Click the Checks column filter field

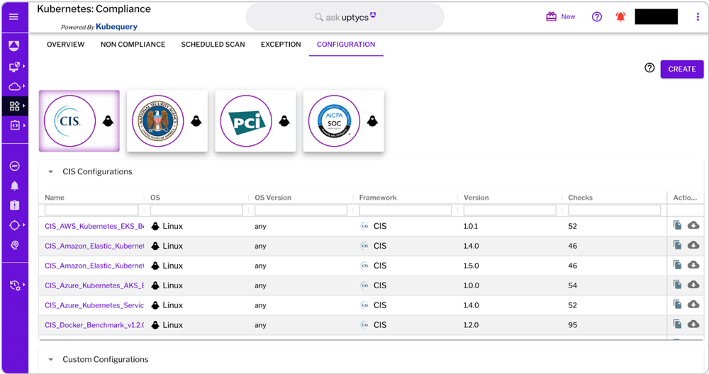(x=614, y=210)
